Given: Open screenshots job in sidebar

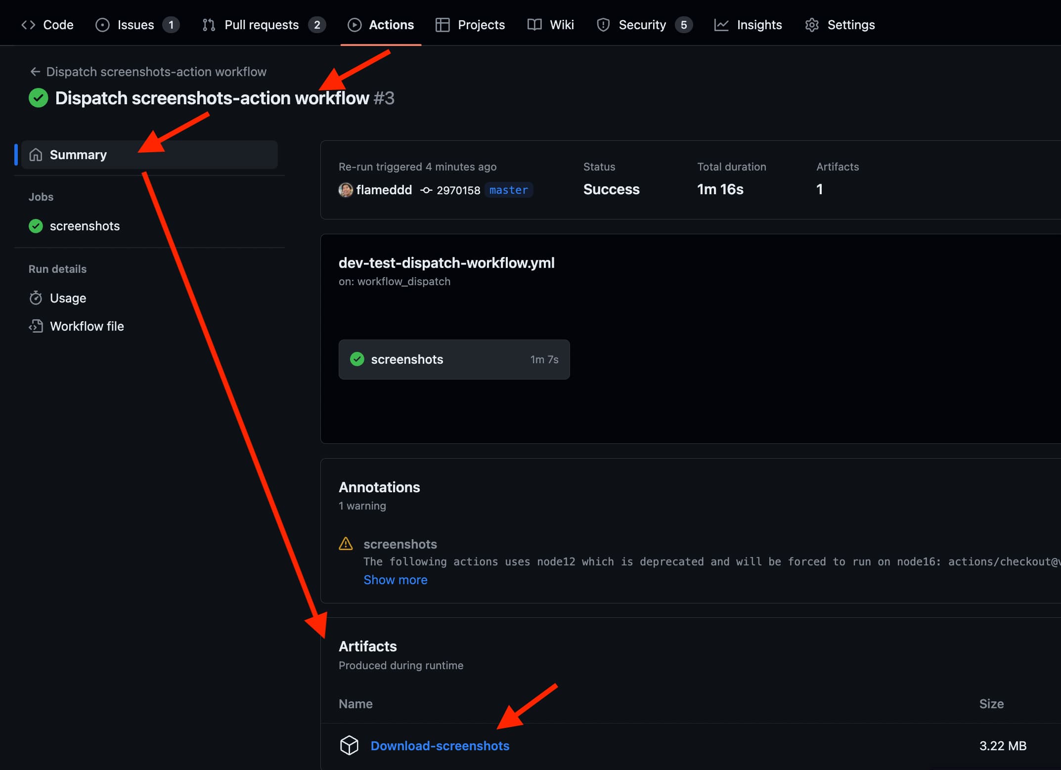Looking at the screenshot, I should click(85, 226).
